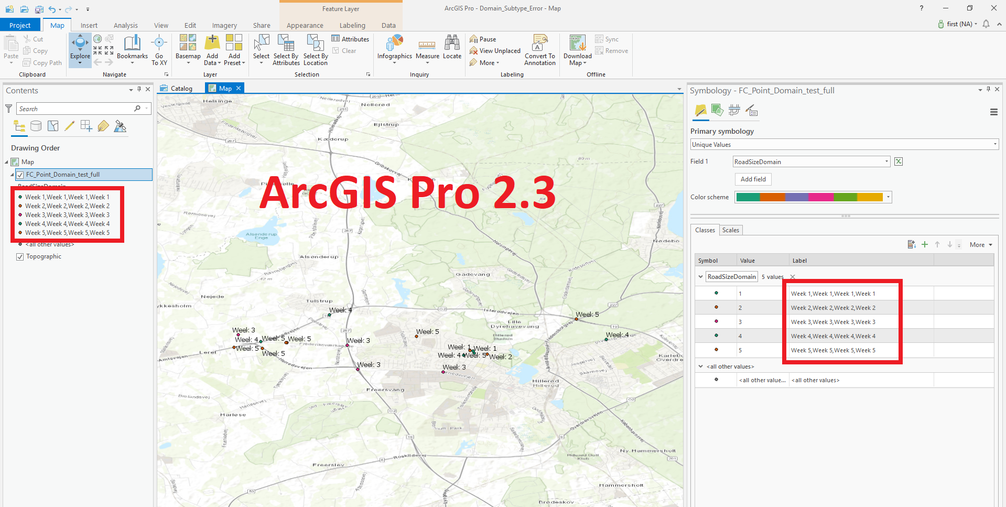Open the Vary symbology by attribute tab
Viewport: 1006px width, 507px height.
point(717,110)
